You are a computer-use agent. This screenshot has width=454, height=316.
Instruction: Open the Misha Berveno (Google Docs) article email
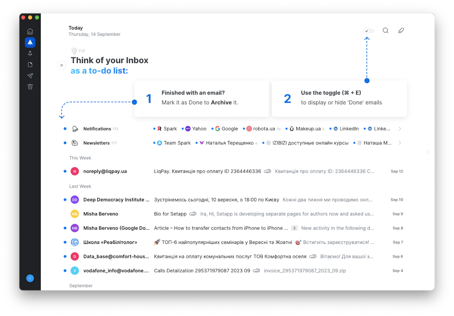coord(233,228)
